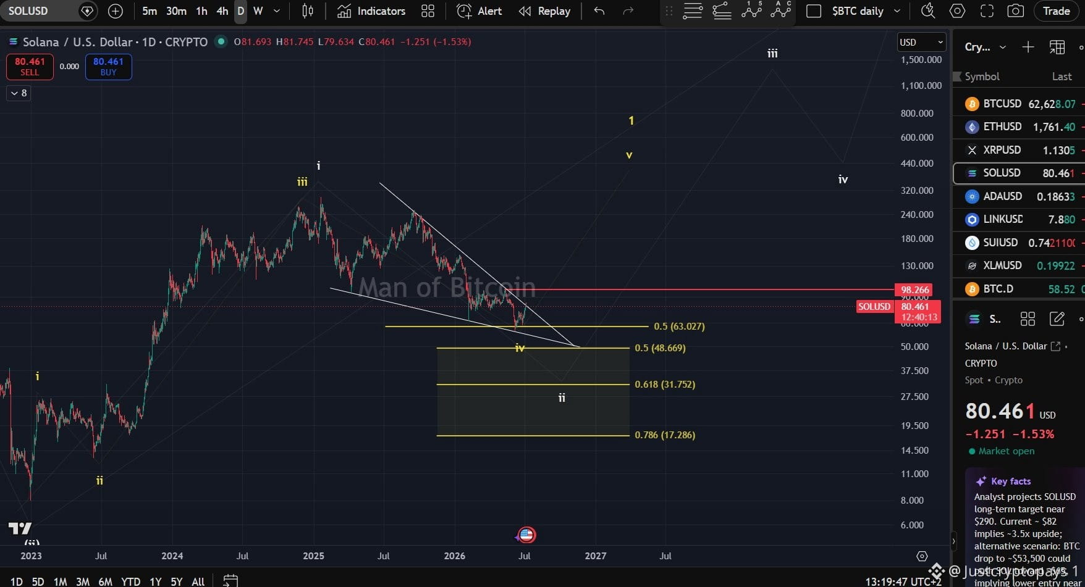Set chart range to 1M
The image size is (1085, 587).
pos(60,581)
